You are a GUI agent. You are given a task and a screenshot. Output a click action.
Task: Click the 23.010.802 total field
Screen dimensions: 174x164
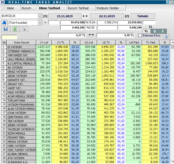[x=130, y=23]
